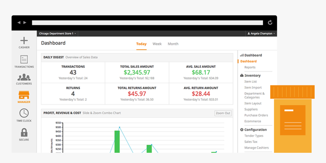The height and width of the screenshot is (163, 326).
Task: Click the Profit, Revenue & Cost heading
Action: tap(62, 113)
